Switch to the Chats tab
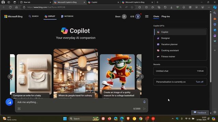This screenshot has width=218, height=122. coord(156,17)
